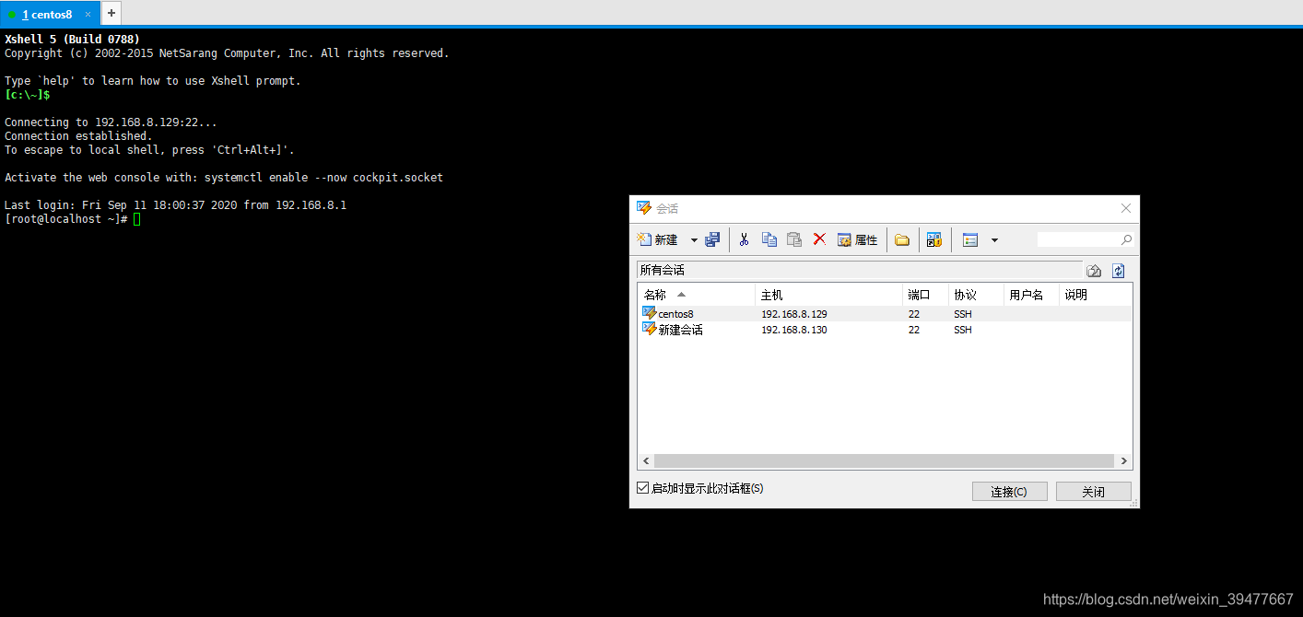Click the Paste session icon
This screenshot has width=1303, height=617.
click(794, 239)
